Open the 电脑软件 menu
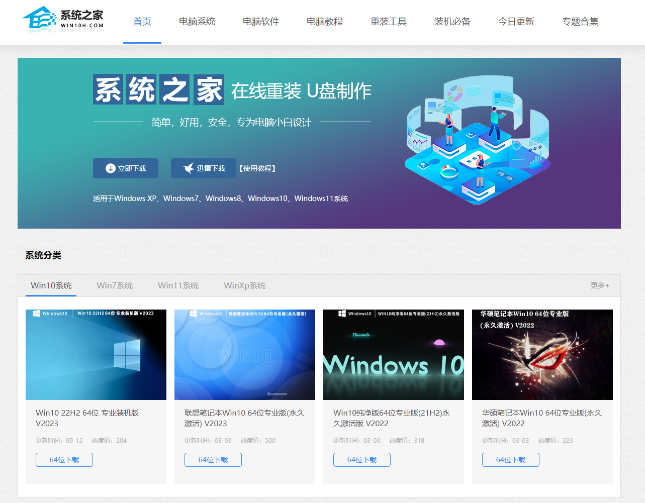The width and height of the screenshot is (645, 503). click(x=260, y=22)
